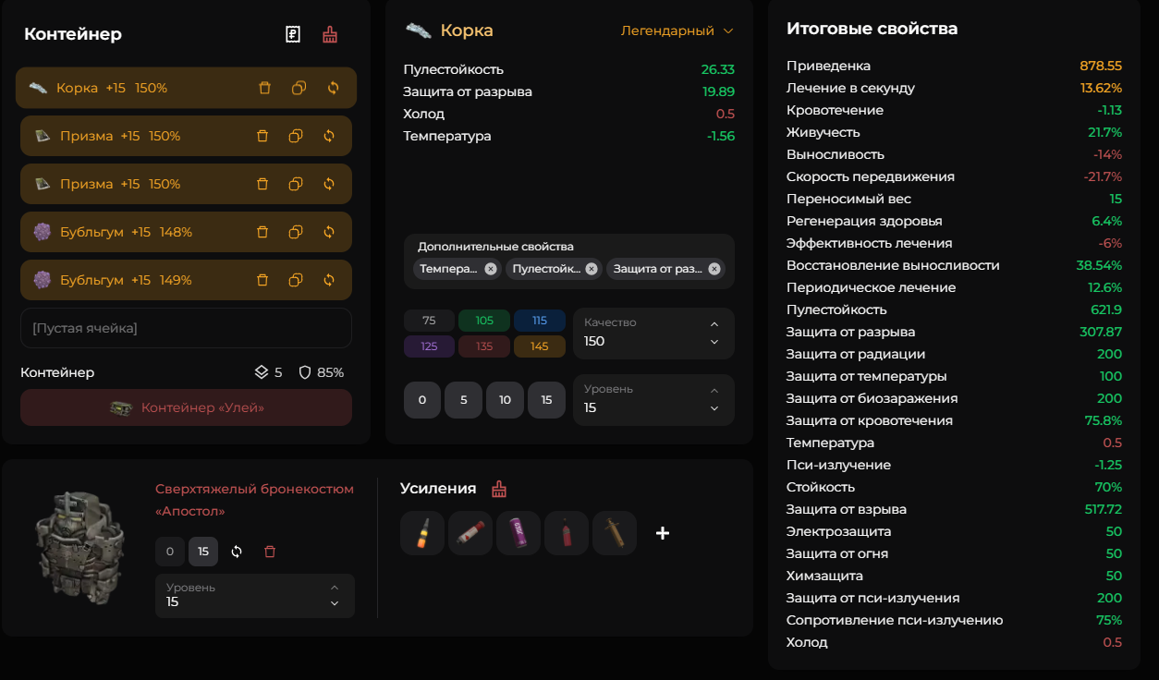
Task: Open the price list icon by Контейнер
Action: pos(293,34)
